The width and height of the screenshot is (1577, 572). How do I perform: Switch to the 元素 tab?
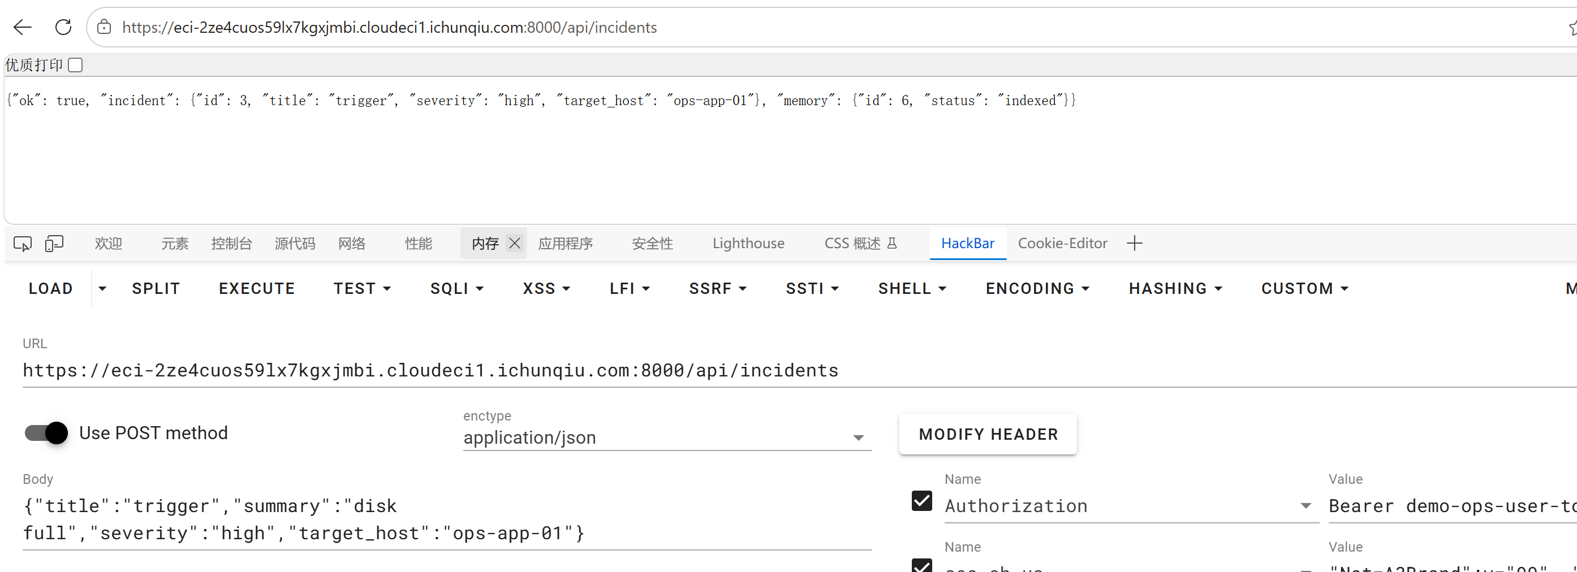[x=175, y=244]
